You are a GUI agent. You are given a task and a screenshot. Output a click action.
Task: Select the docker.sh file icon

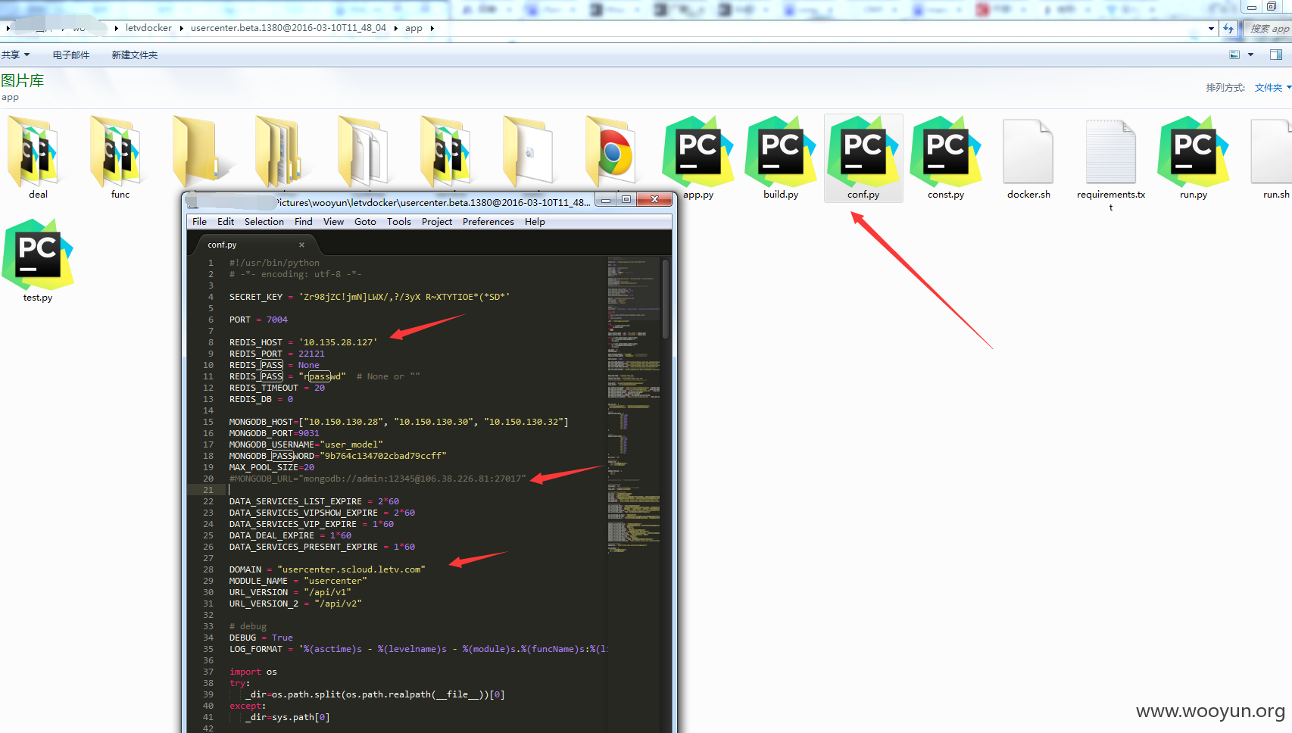(1028, 151)
